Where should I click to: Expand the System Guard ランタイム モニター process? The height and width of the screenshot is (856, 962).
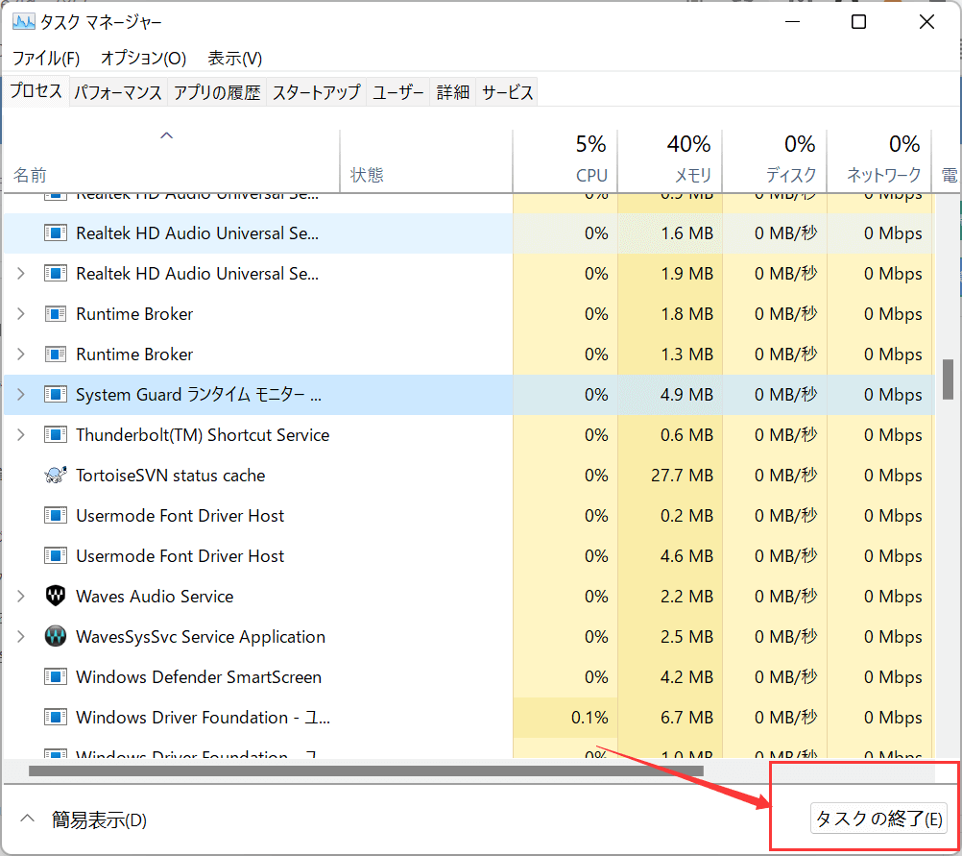(x=21, y=394)
